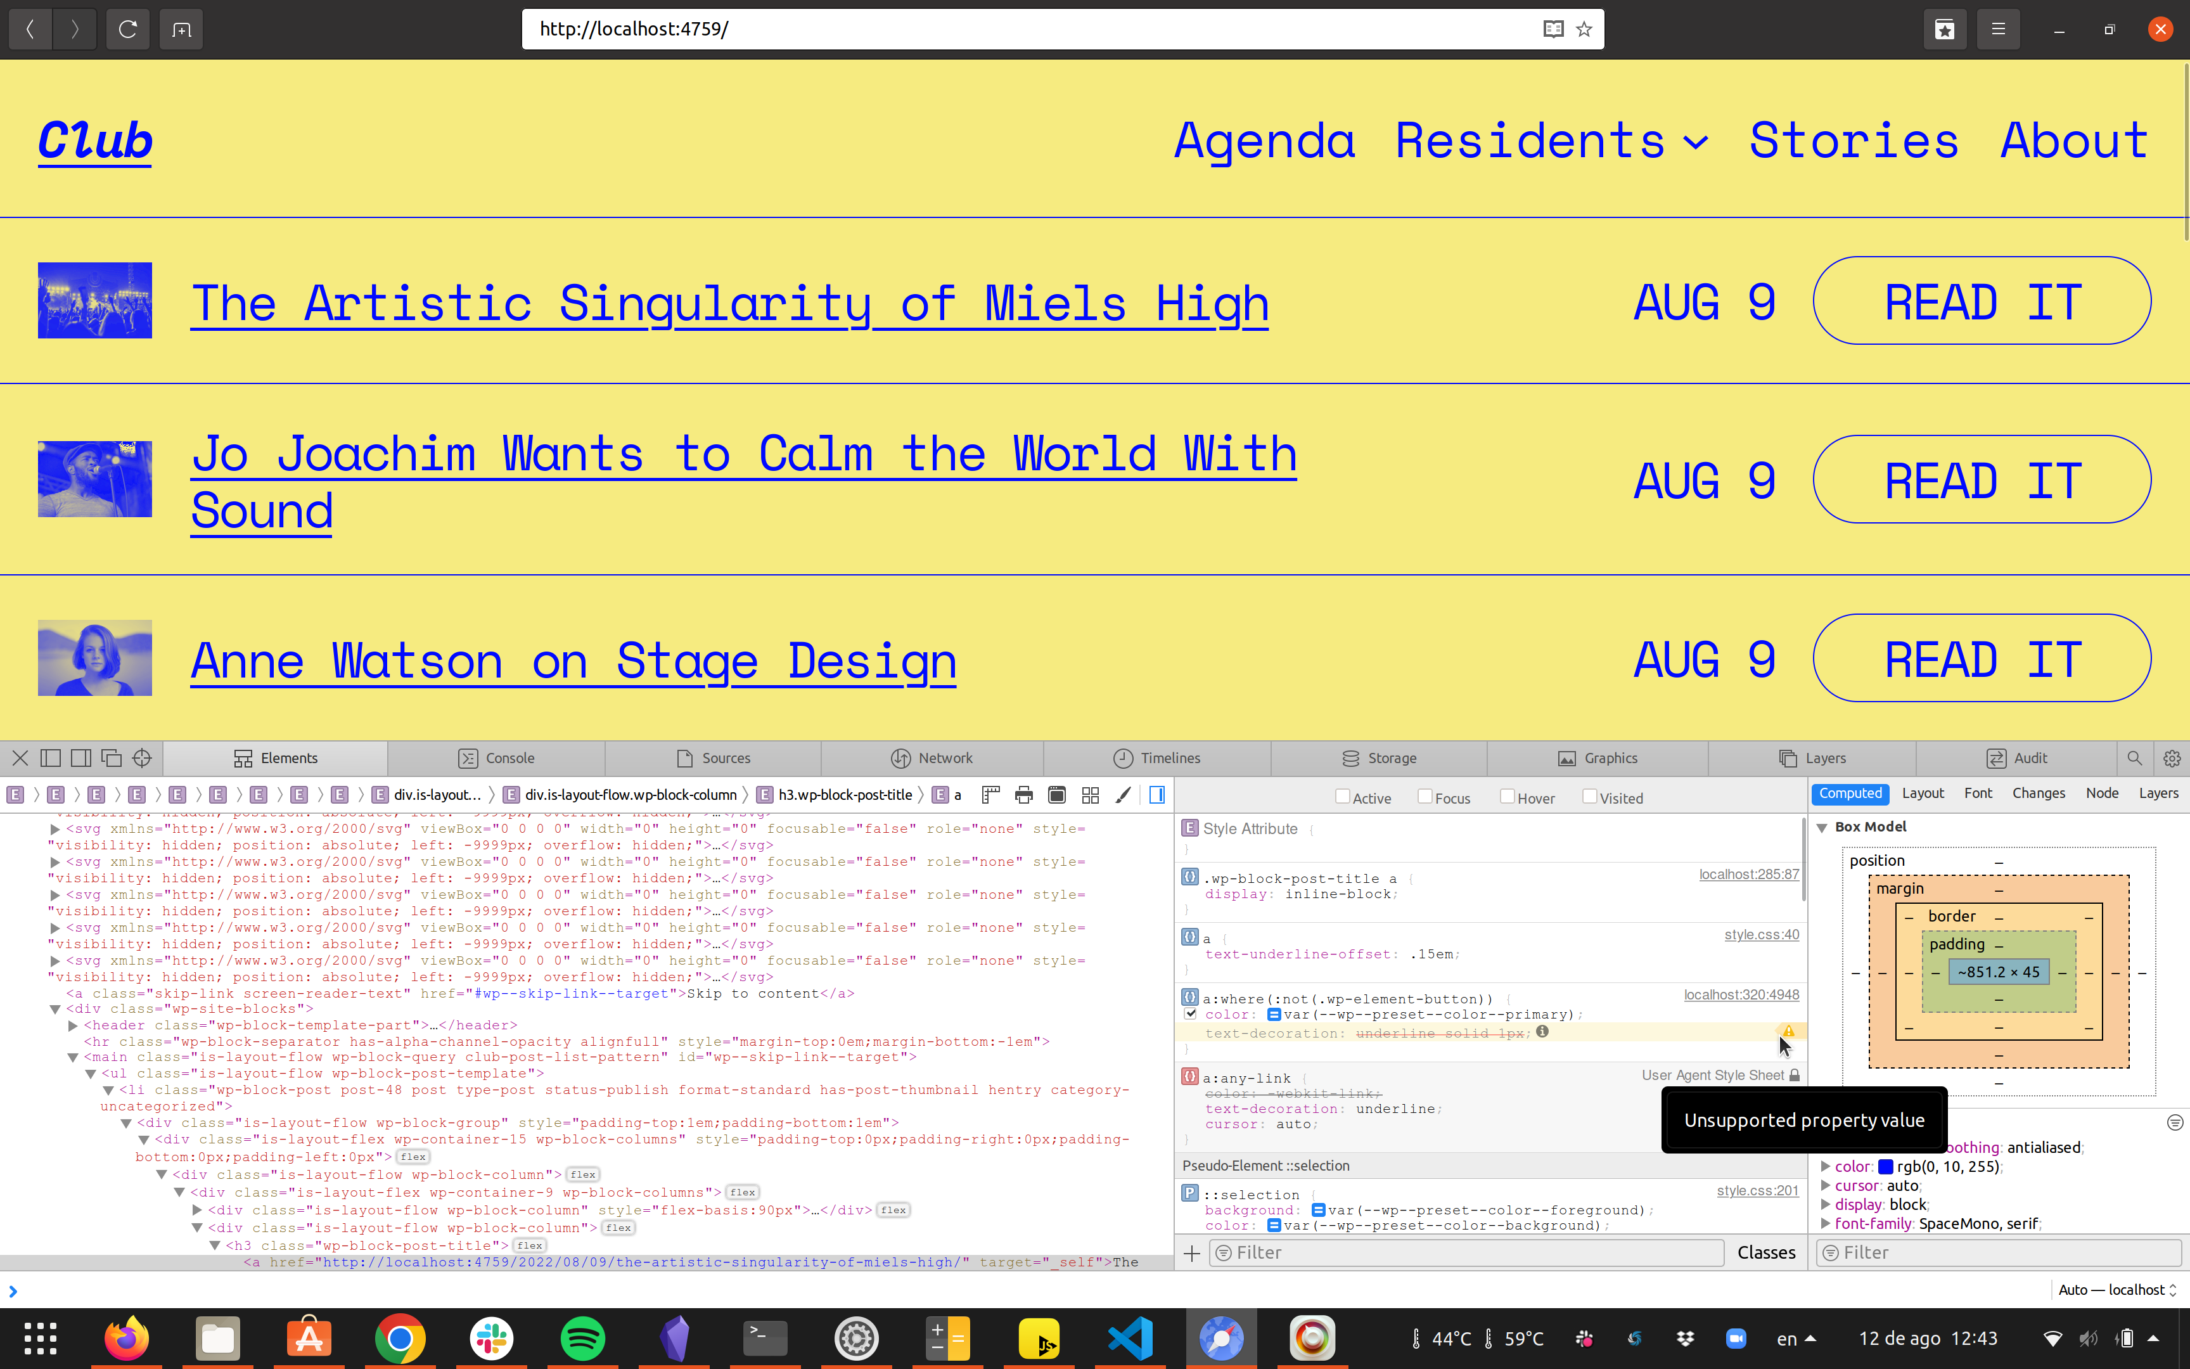This screenshot has height=1369, width=2190.
Task: Expand the header wp-block-template-part node
Action: [72, 1025]
